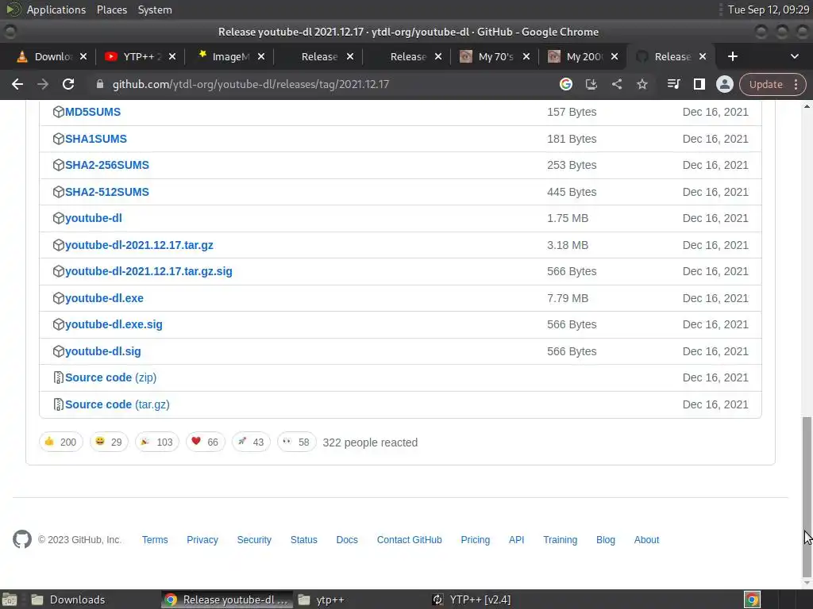Image resolution: width=813 pixels, height=609 pixels.
Task: Download the SHA2-256SUMS file
Action: (x=107, y=165)
